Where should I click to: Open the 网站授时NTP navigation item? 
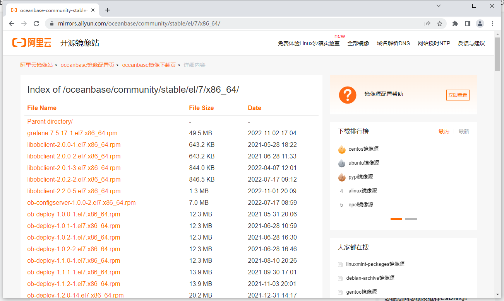tap(434, 43)
